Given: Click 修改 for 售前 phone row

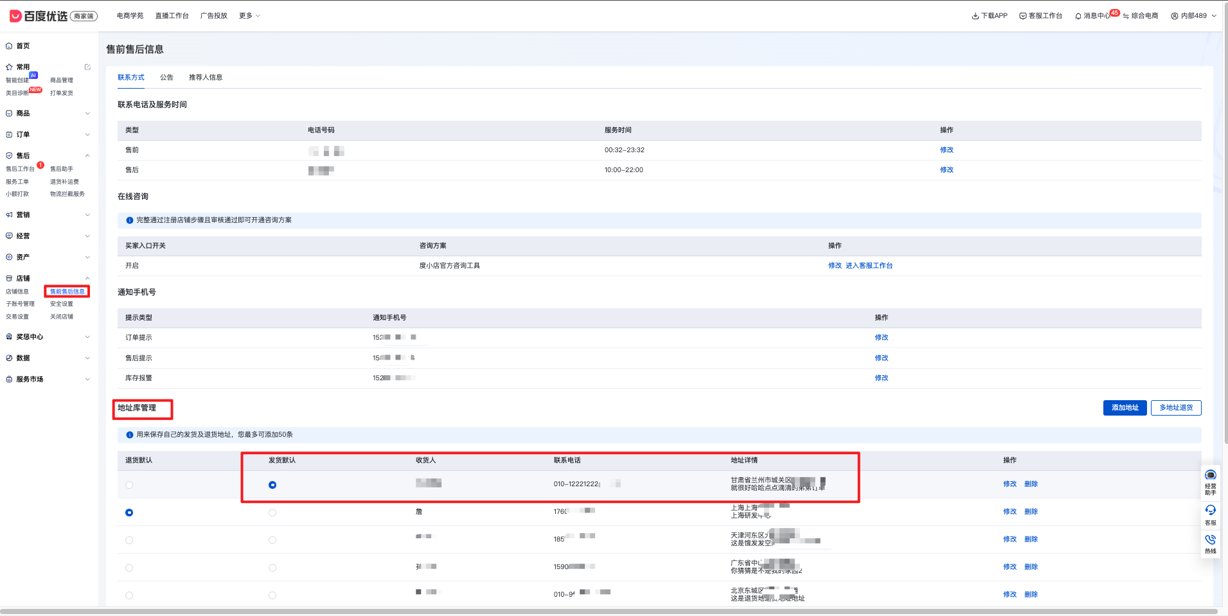Looking at the screenshot, I should pyautogui.click(x=947, y=150).
